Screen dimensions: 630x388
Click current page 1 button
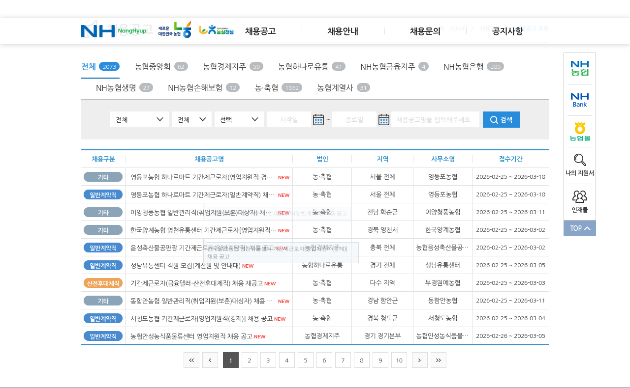tap(231, 360)
